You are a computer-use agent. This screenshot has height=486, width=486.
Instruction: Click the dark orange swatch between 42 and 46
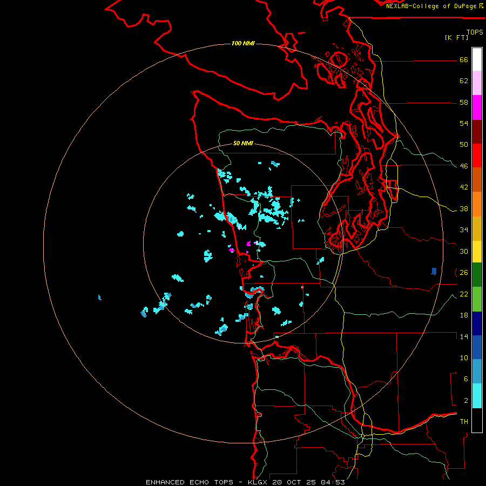coord(477,180)
